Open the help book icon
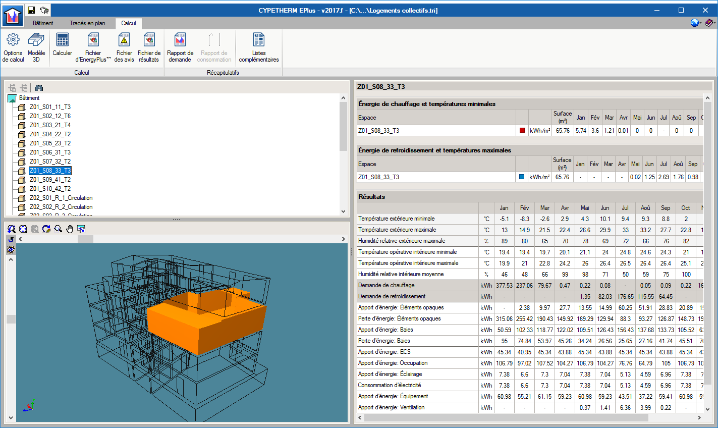This screenshot has width=718, height=428. pyautogui.click(x=709, y=23)
